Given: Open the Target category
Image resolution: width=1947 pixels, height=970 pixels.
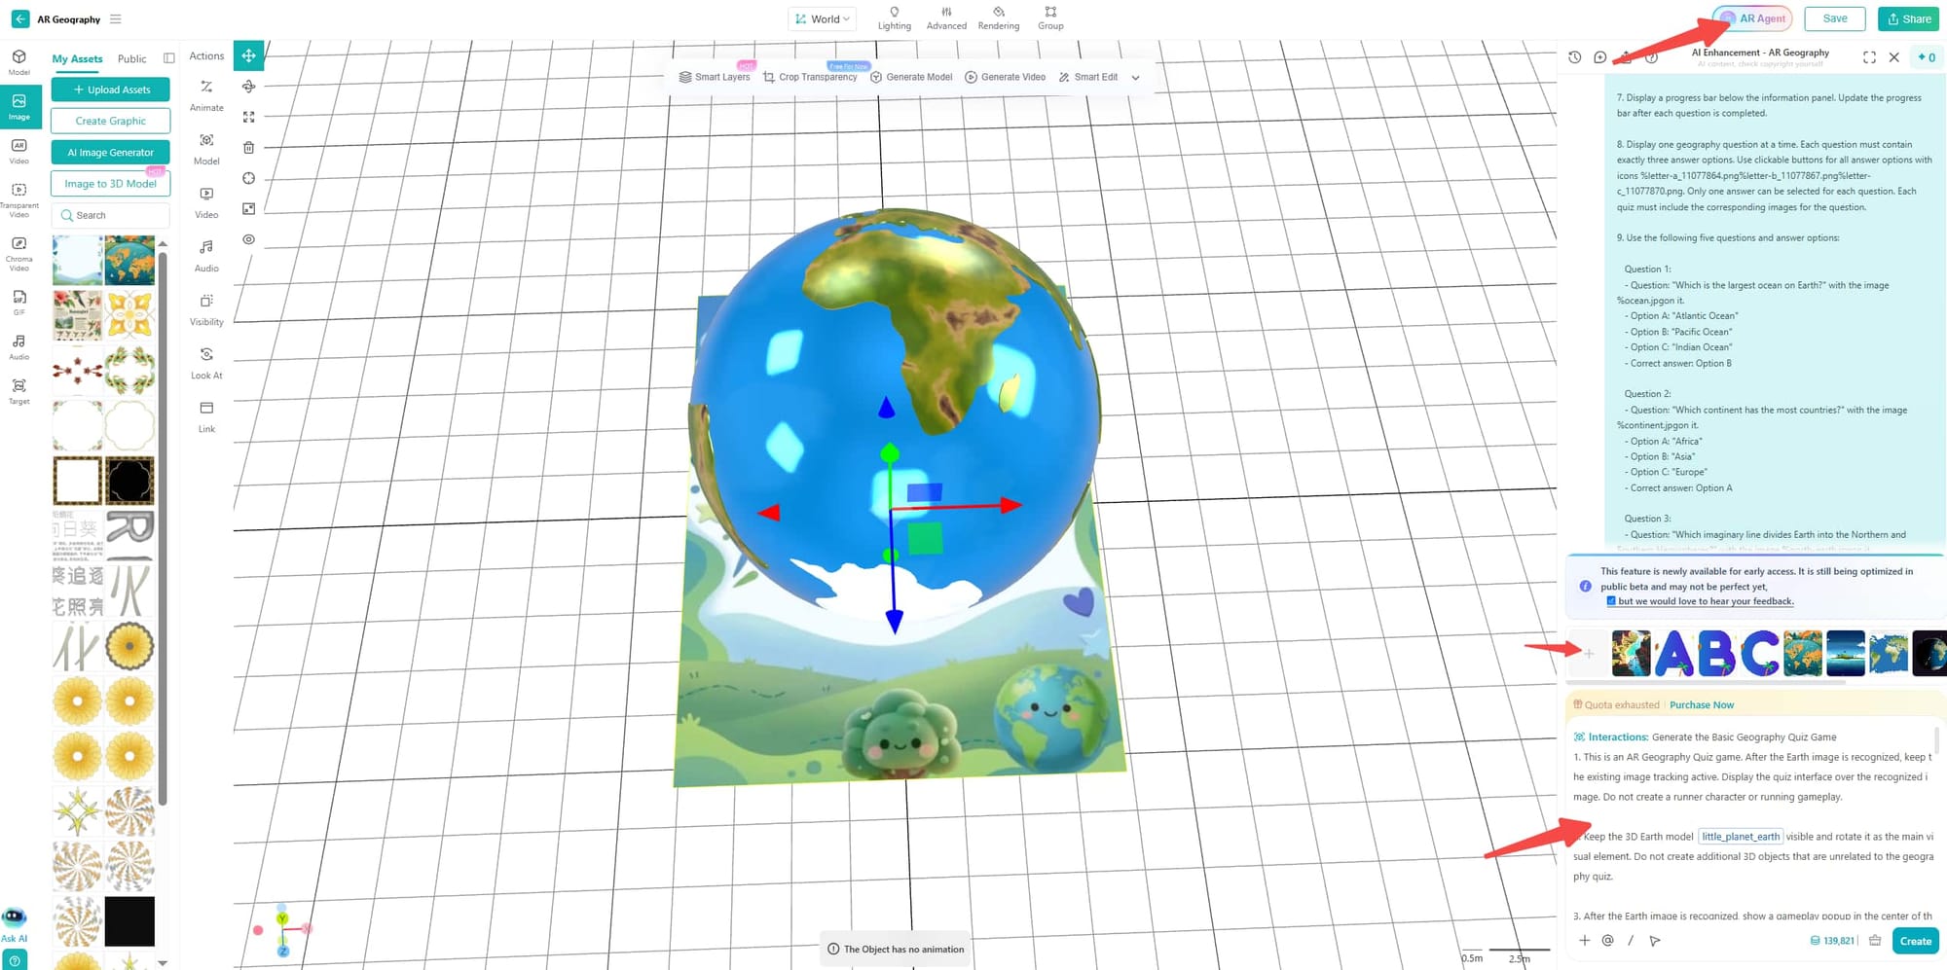Looking at the screenshot, I should click(x=18, y=391).
